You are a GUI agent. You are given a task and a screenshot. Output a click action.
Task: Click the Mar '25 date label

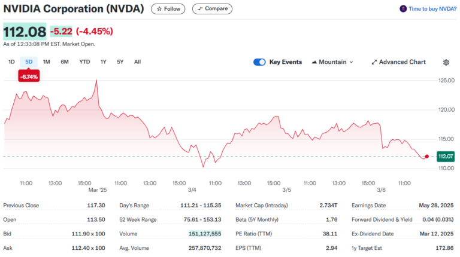pos(98,190)
